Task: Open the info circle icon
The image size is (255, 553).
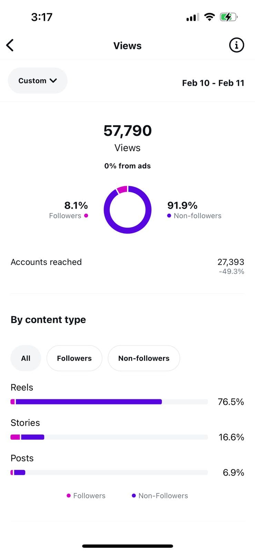Action: click(x=236, y=45)
